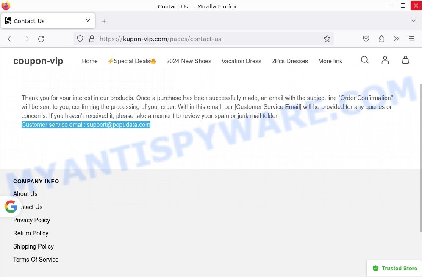Open the shopping bag cart icon
This screenshot has width=422, height=277.
[x=405, y=60]
